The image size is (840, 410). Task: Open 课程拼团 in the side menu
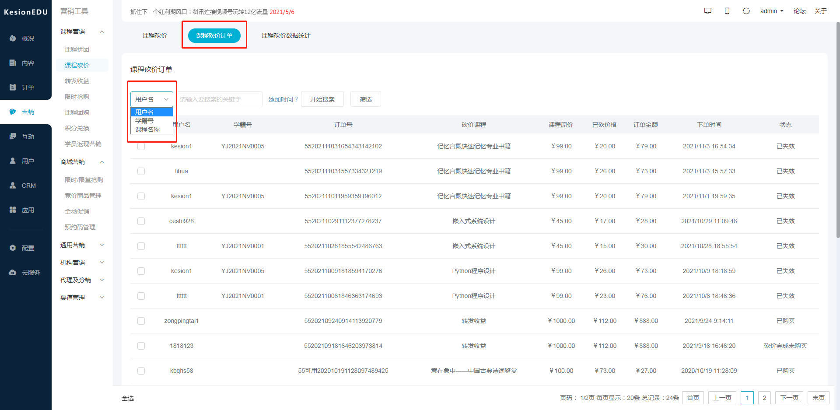(77, 49)
